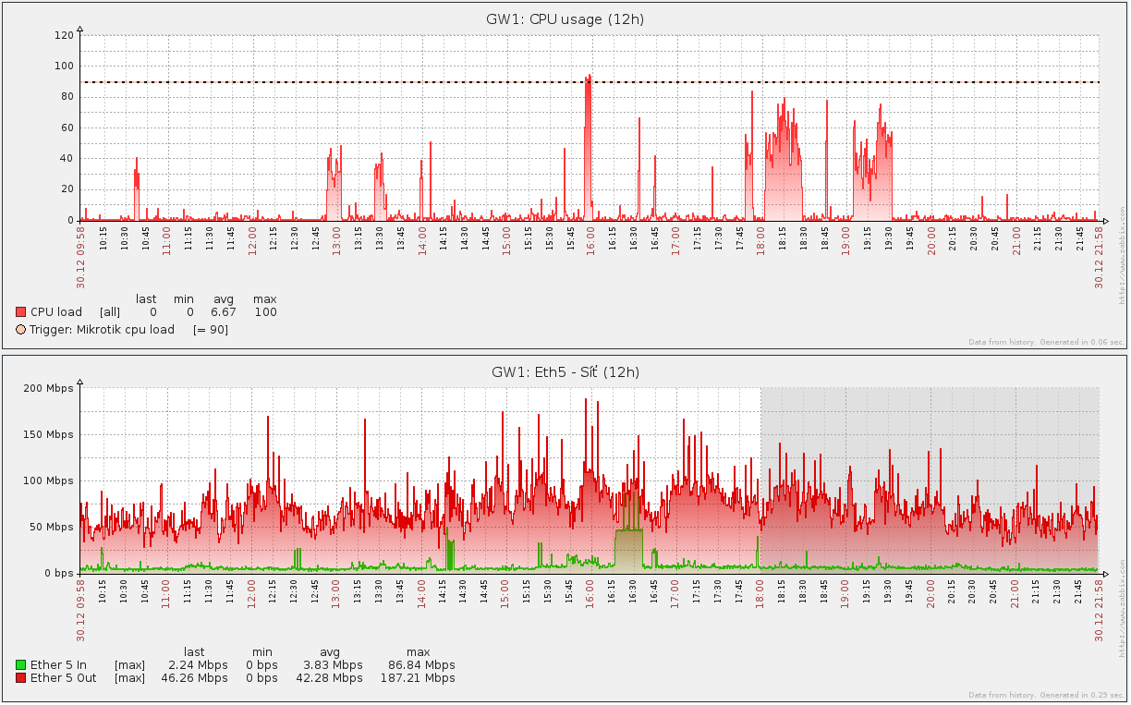The width and height of the screenshot is (1131, 705).
Task: Click '13:00' time label in CPU graph
Action: [335, 239]
